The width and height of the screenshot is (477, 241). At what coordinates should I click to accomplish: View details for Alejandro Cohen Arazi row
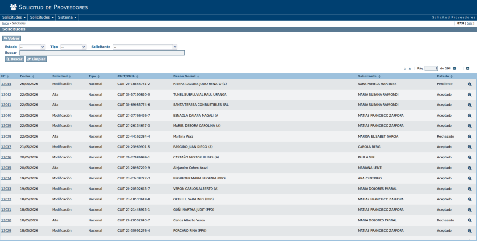pyautogui.click(x=470, y=168)
